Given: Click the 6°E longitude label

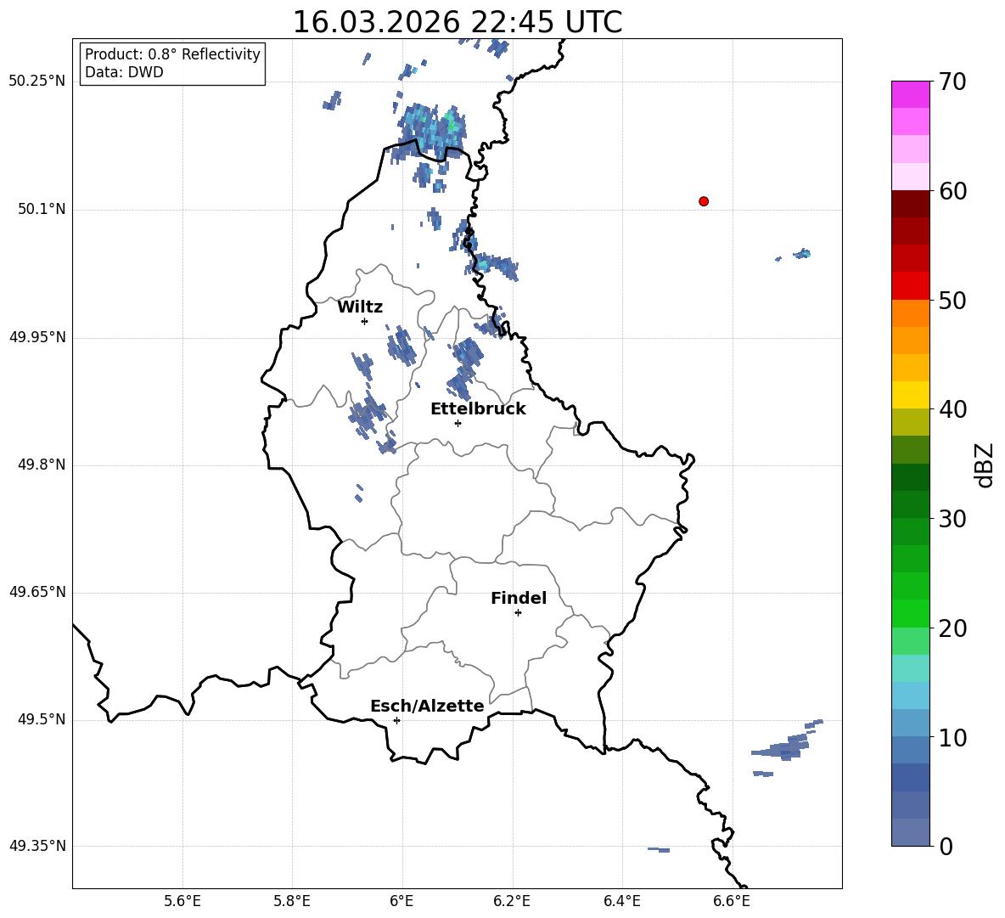Looking at the screenshot, I should coord(401,901).
